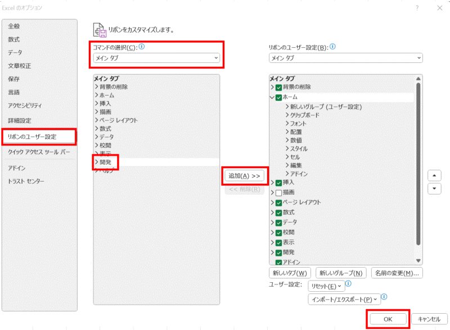Open the 保存 options category
450x330 pixels.
13,79
